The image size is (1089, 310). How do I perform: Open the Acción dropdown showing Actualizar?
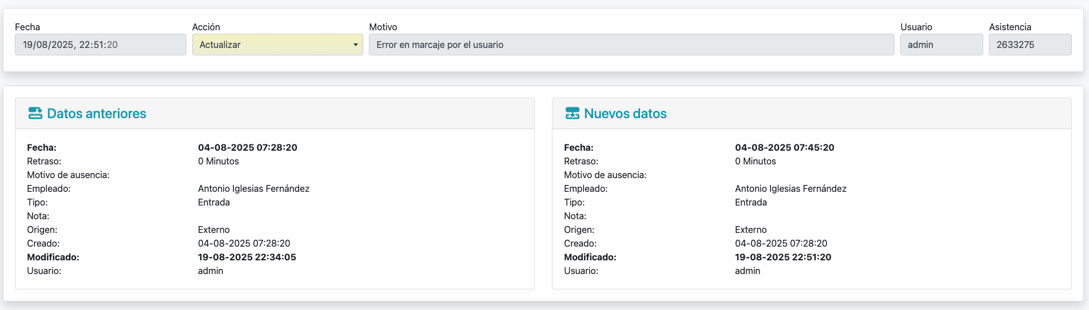tap(277, 45)
